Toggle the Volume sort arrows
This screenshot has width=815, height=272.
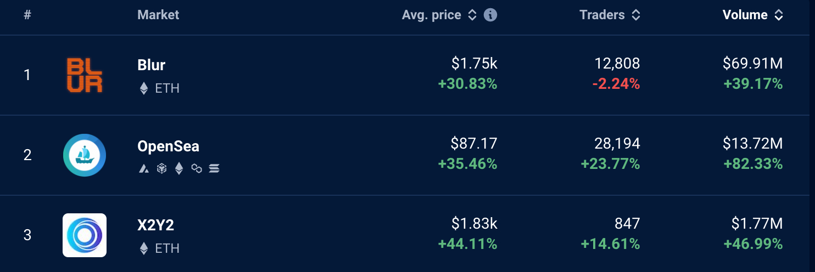[779, 15]
